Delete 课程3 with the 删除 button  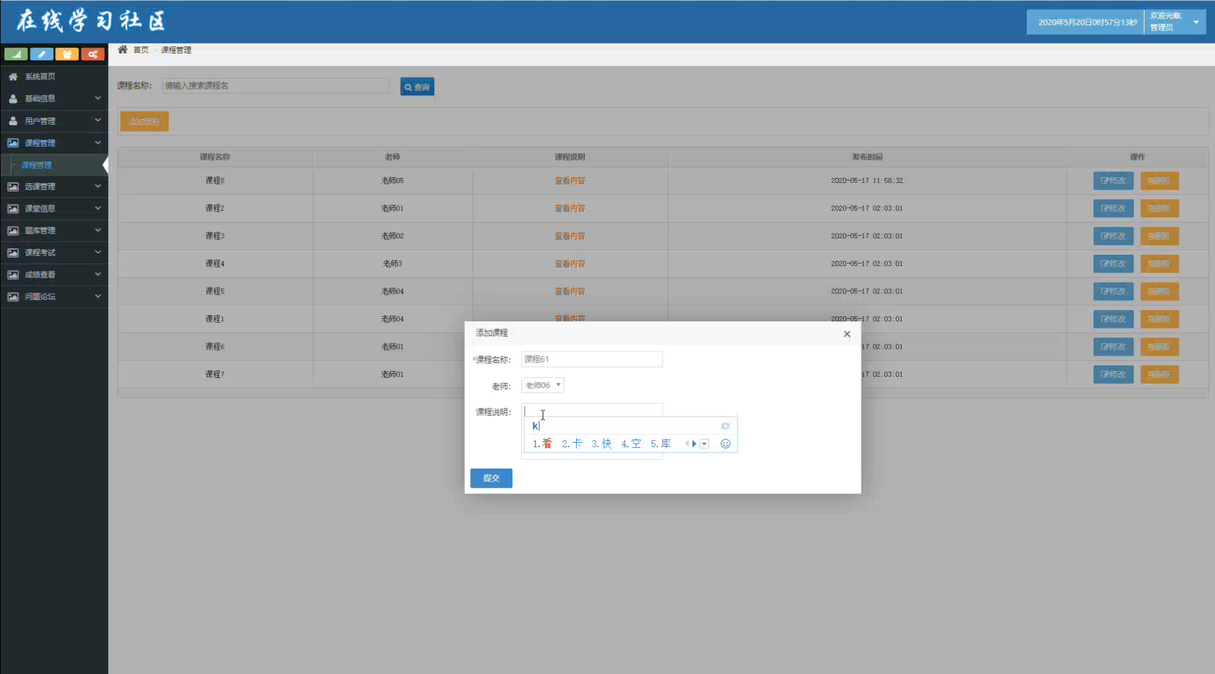coord(1160,236)
